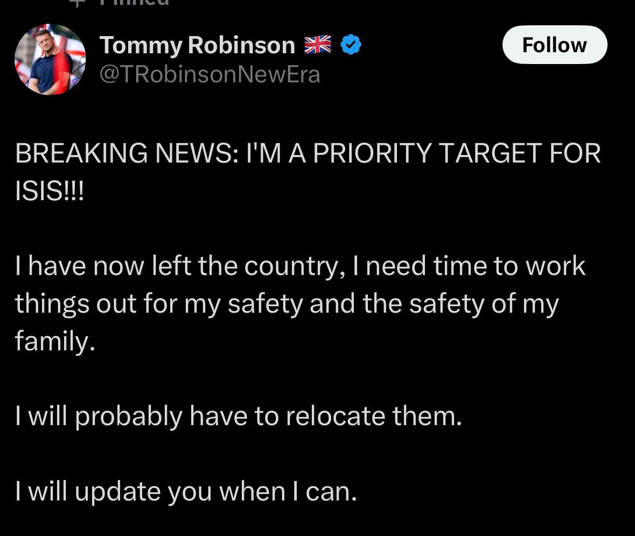Click "I have now left the country"
635x536 pixels.
click(x=178, y=266)
